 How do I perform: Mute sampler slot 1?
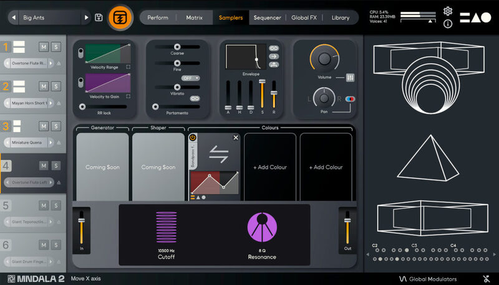click(44, 47)
